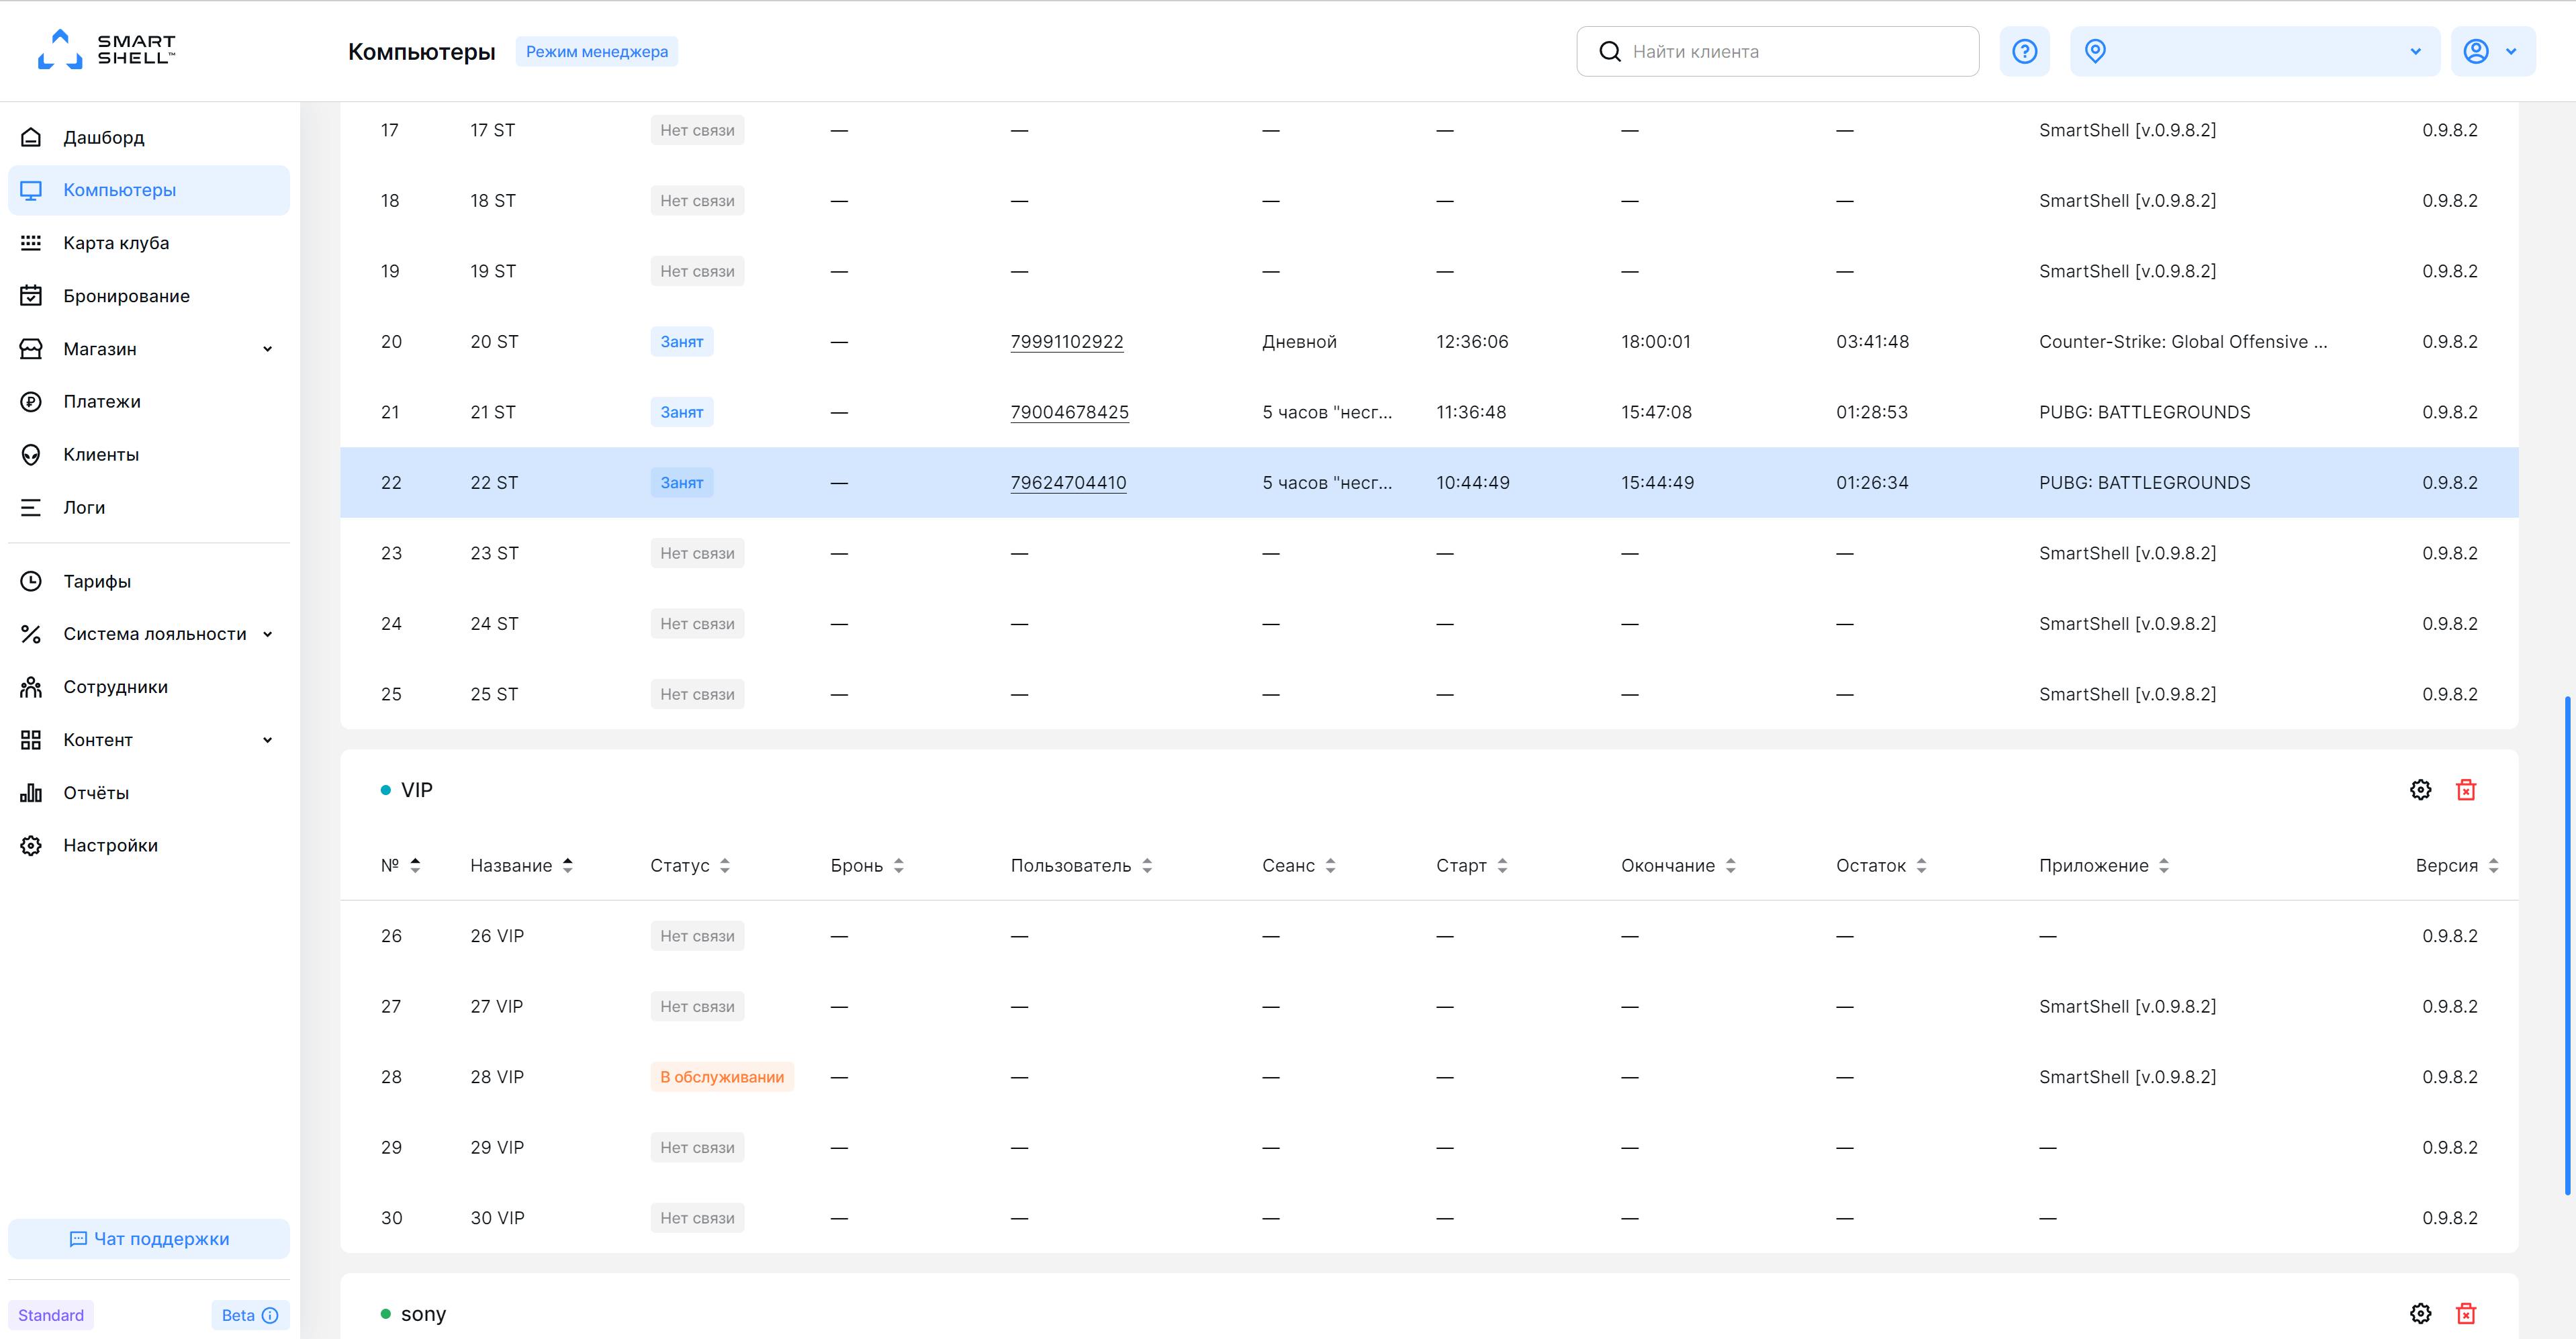This screenshot has width=2576, height=1339.
Task: Open the club location dropdown
Action: pos(2254,51)
